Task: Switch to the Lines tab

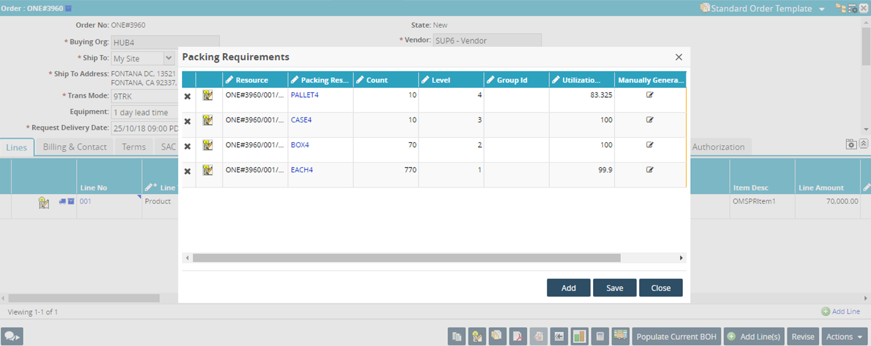Action: pos(17,147)
